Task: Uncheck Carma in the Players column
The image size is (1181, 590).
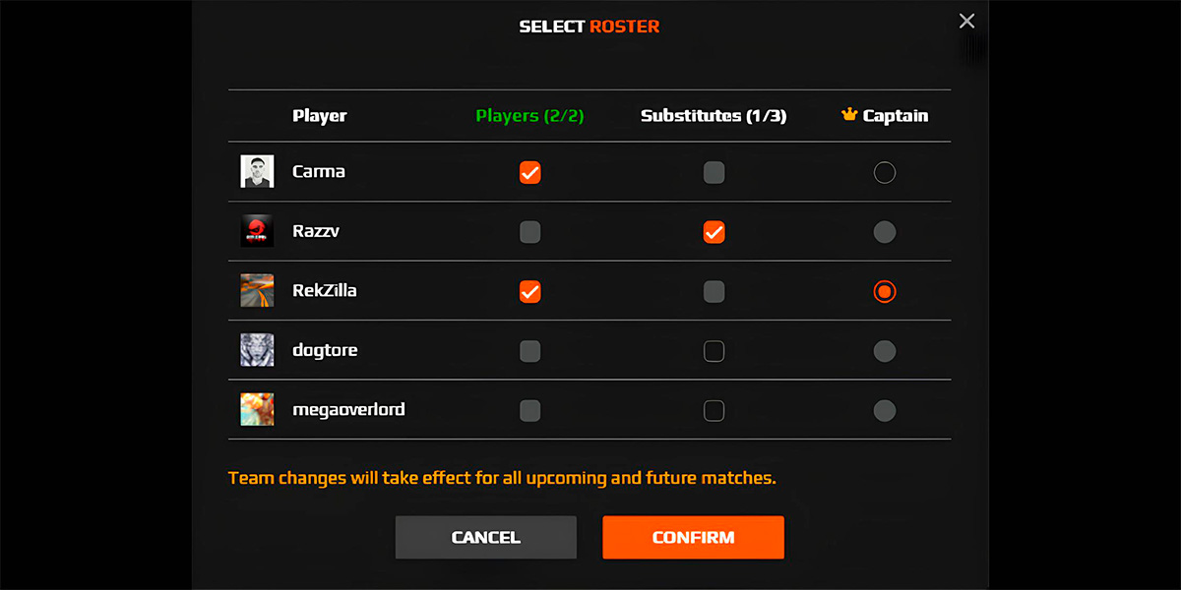Action: tap(529, 173)
